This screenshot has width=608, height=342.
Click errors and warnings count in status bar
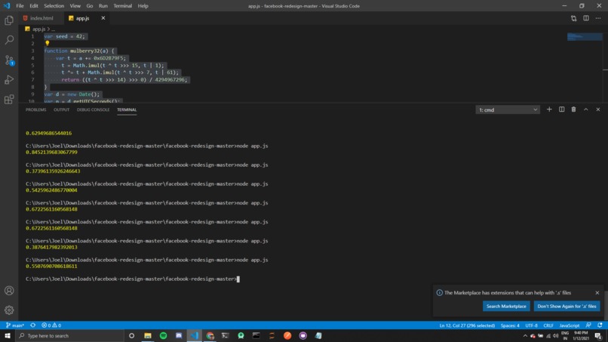coord(51,325)
